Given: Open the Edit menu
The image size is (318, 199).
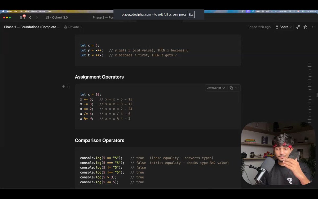Looking at the screenshot, I should [21, 11].
